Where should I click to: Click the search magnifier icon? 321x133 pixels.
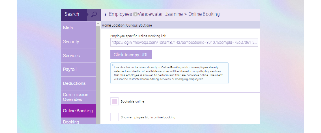[x=94, y=15]
